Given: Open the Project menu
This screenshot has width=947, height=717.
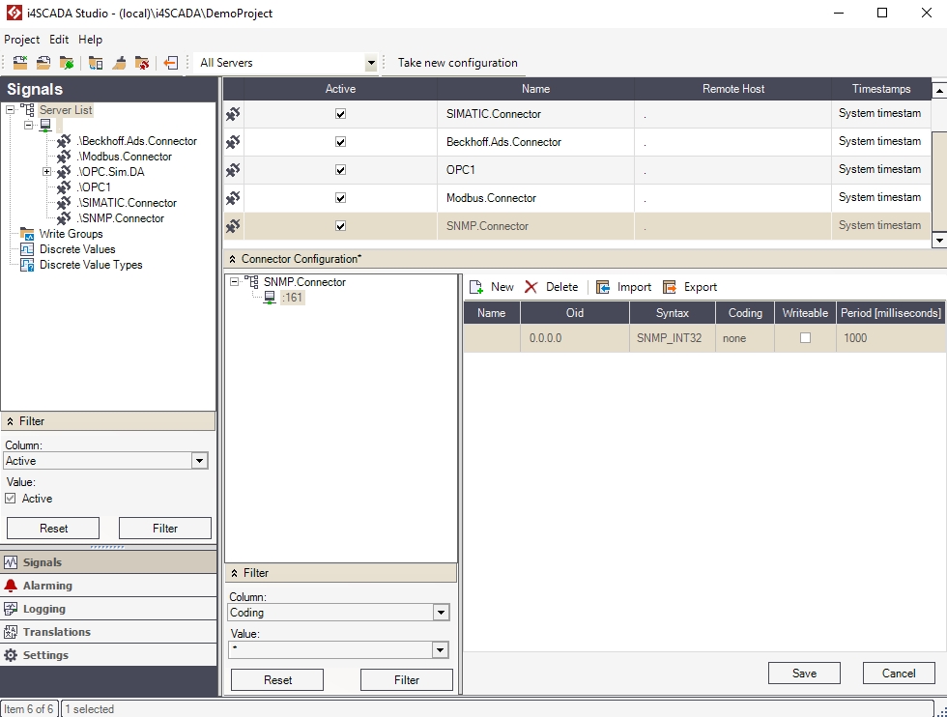Looking at the screenshot, I should [21, 40].
